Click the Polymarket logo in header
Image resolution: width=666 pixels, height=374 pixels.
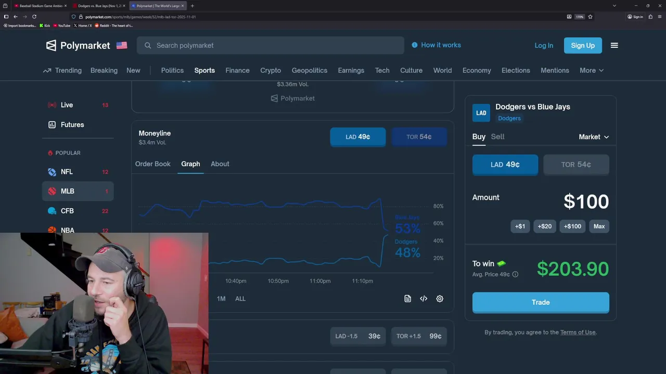point(78,45)
